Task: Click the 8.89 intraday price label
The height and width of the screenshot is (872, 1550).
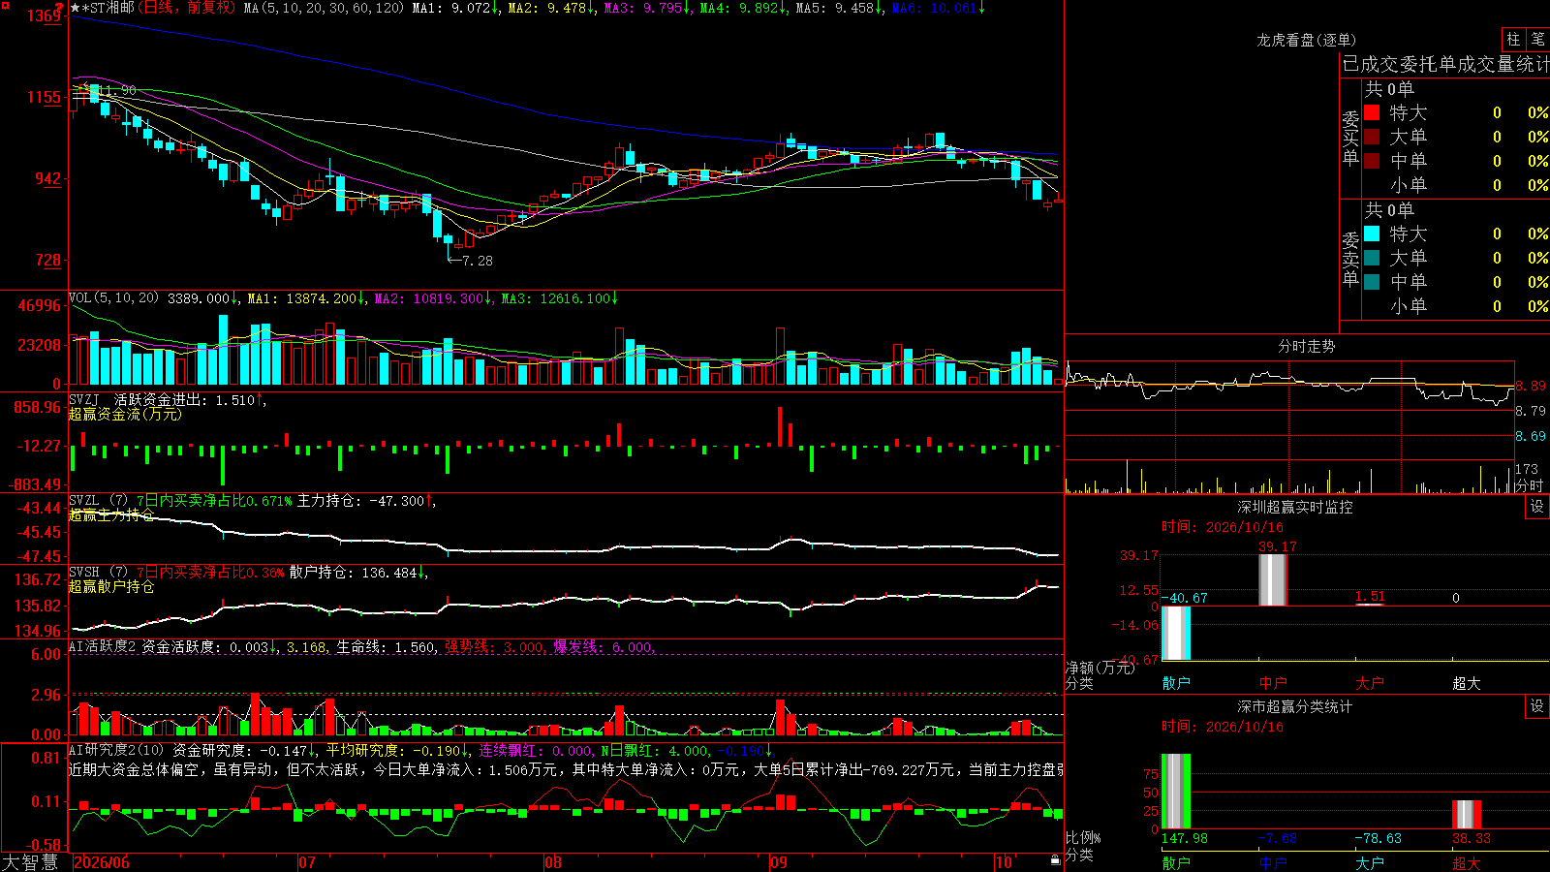Action: coord(1532,386)
